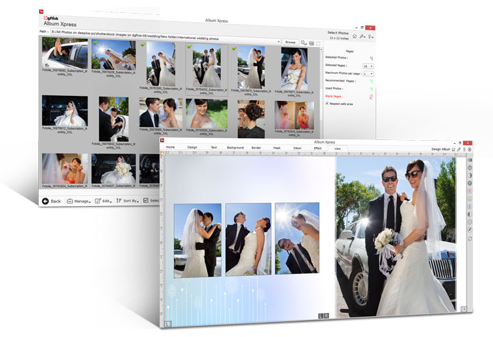Click the wrench tools icon in the design window
Viewport: 493px width, 337px height.
[459, 150]
